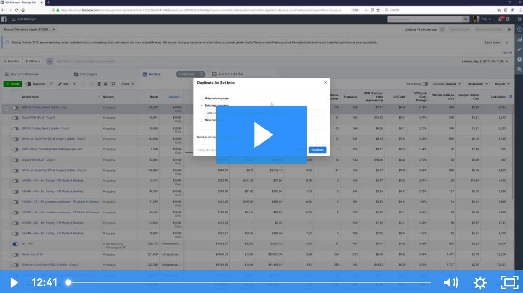Viewport: 523px width, 293px height.
Task: Open the ad account selector dropdown
Action: coord(29,29)
